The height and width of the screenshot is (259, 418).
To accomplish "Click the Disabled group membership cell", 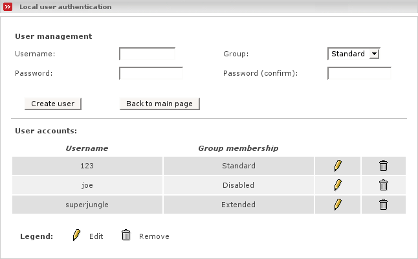I will click(x=238, y=185).
